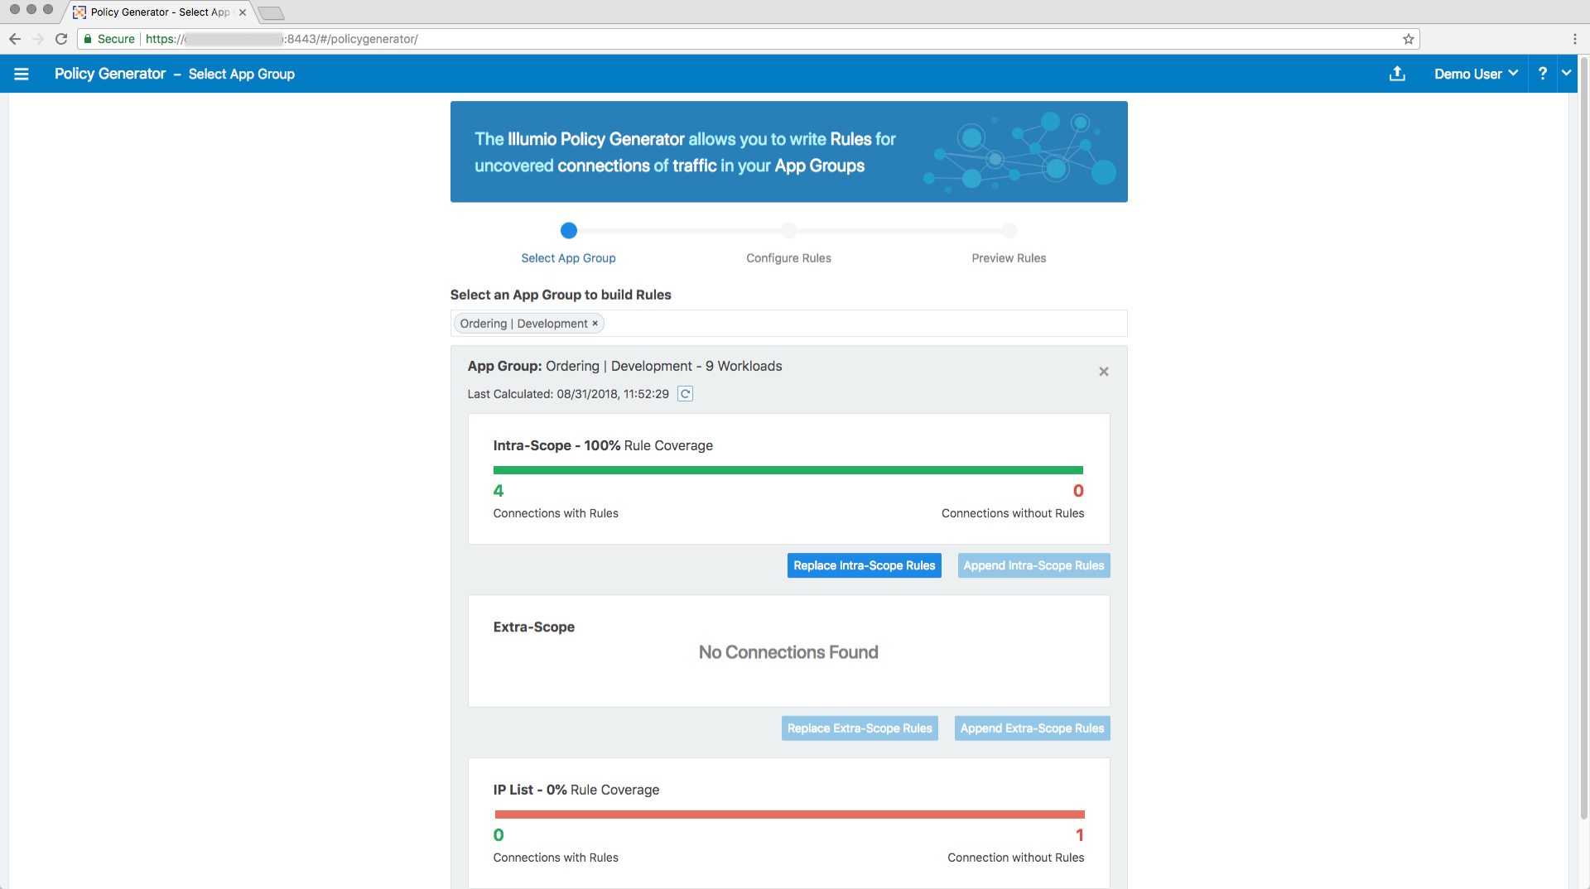Click the Illumio Policy Generator banner
Viewport: 1590px width, 889px height.
pos(788,151)
